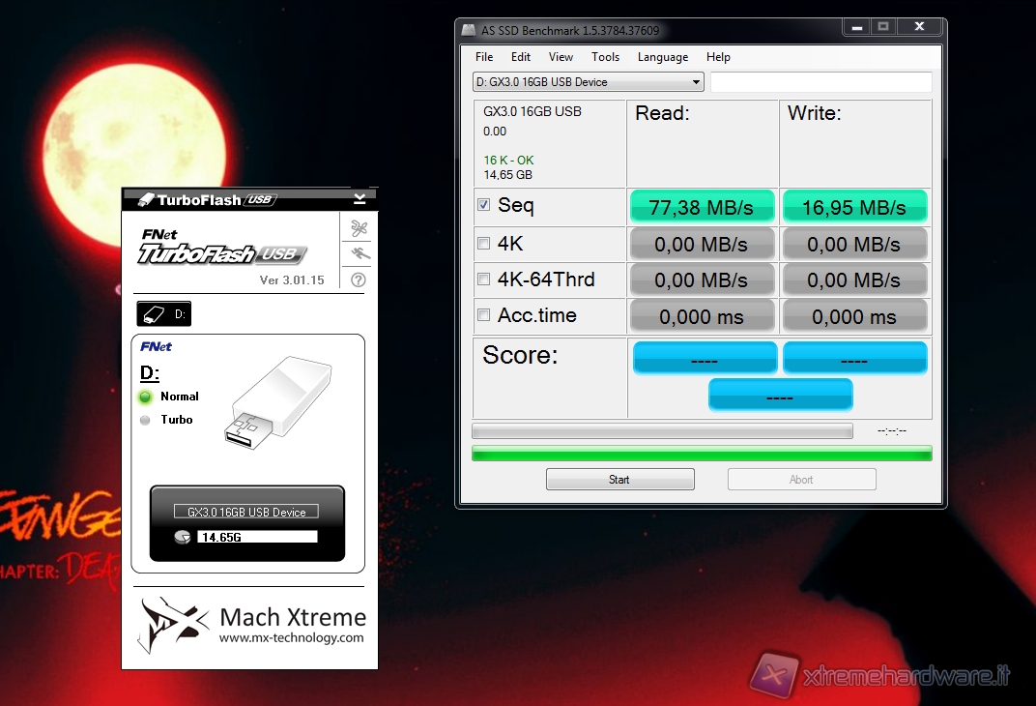Uncheck the Seq benchmark checkbox

pyautogui.click(x=484, y=205)
